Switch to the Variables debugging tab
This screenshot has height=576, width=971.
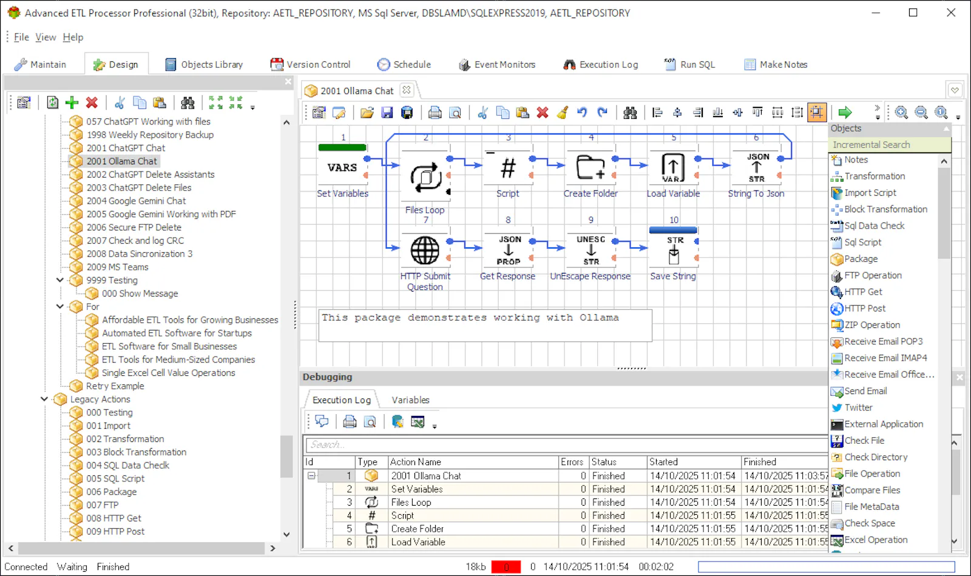(410, 400)
